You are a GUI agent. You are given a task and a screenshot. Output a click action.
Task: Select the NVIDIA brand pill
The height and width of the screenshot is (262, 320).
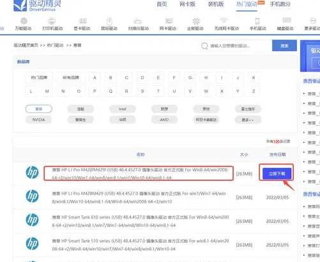(39, 119)
